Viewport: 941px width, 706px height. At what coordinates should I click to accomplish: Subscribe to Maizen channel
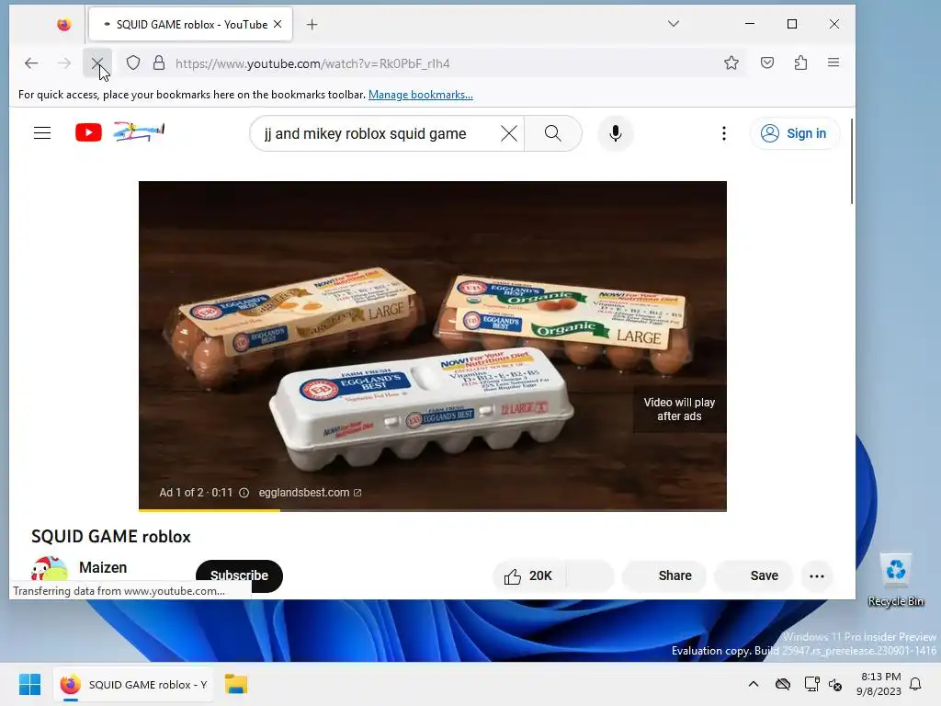(x=239, y=575)
